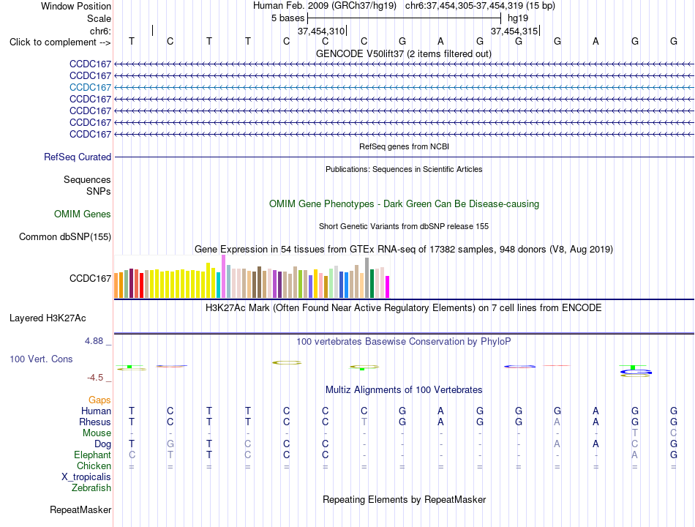This screenshot has height=527, width=695.
Task: Click the G base in the Elephant row
Action: point(674,455)
